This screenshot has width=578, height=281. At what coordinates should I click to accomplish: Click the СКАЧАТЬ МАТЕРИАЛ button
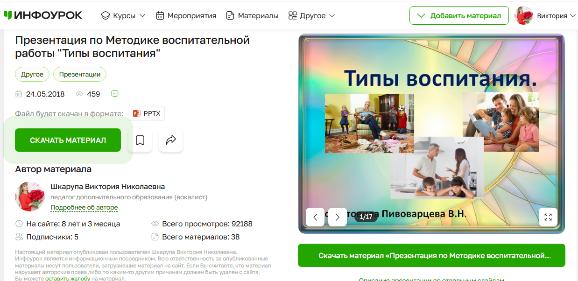point(68,140)
